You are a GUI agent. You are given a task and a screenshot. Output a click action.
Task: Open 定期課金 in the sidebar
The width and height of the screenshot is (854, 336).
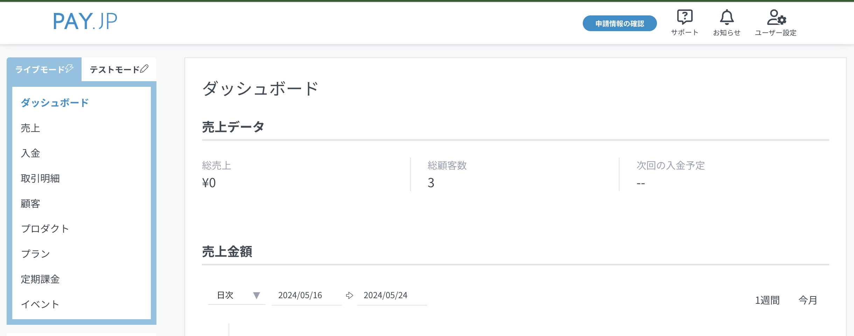coord(40,279)
